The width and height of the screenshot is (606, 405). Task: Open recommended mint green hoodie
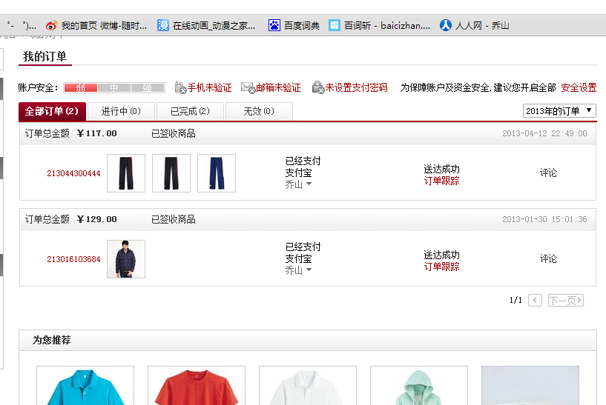point(419,385)
